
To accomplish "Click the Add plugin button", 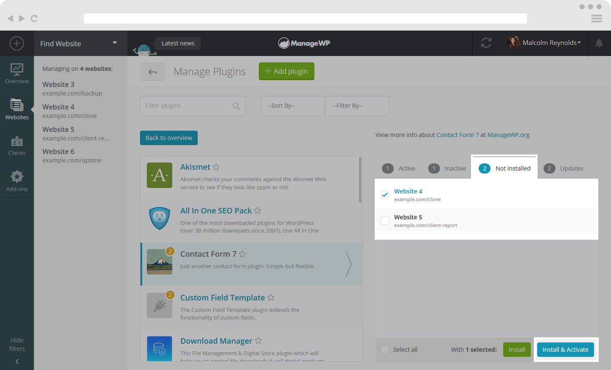I will 286,71.
